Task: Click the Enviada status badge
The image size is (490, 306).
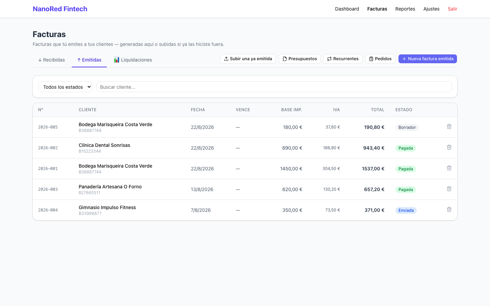Action: pyautogui.click(x=406, y=210)
